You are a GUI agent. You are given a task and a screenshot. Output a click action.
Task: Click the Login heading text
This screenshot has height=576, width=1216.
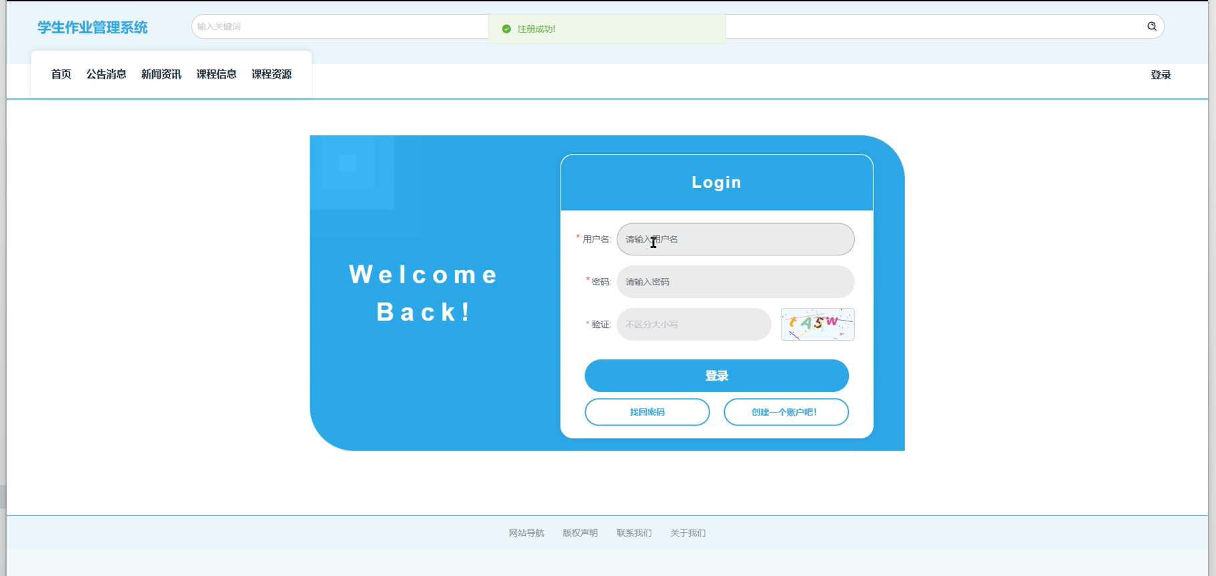pos(717,182)
